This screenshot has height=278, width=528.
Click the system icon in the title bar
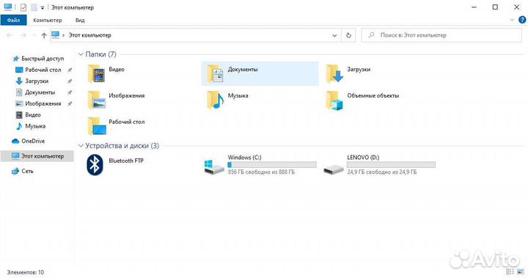tap(8, 7)
